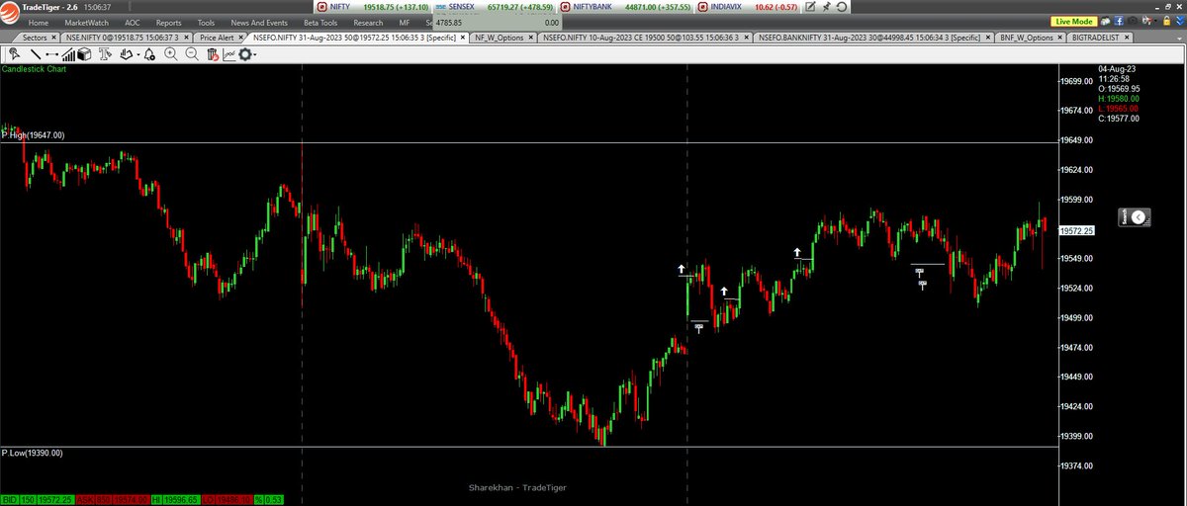
Task: Close the BIGTRADELIST tab
Action: 1127,38
